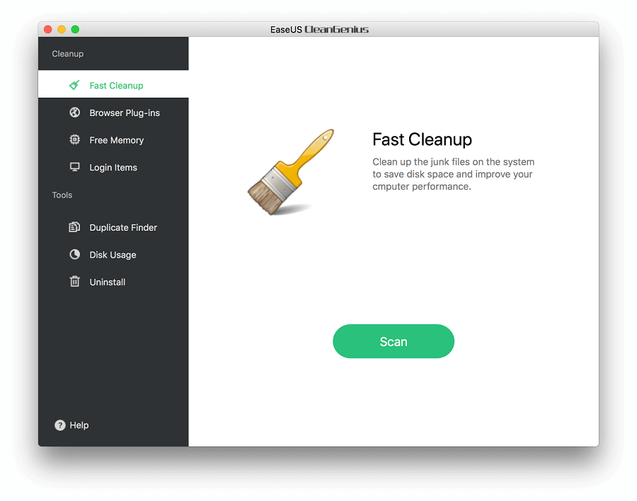Switch to Duplicate Finder tool
Image resolution: width=637 pixels, height=501 pixels.
pos(113,228)
